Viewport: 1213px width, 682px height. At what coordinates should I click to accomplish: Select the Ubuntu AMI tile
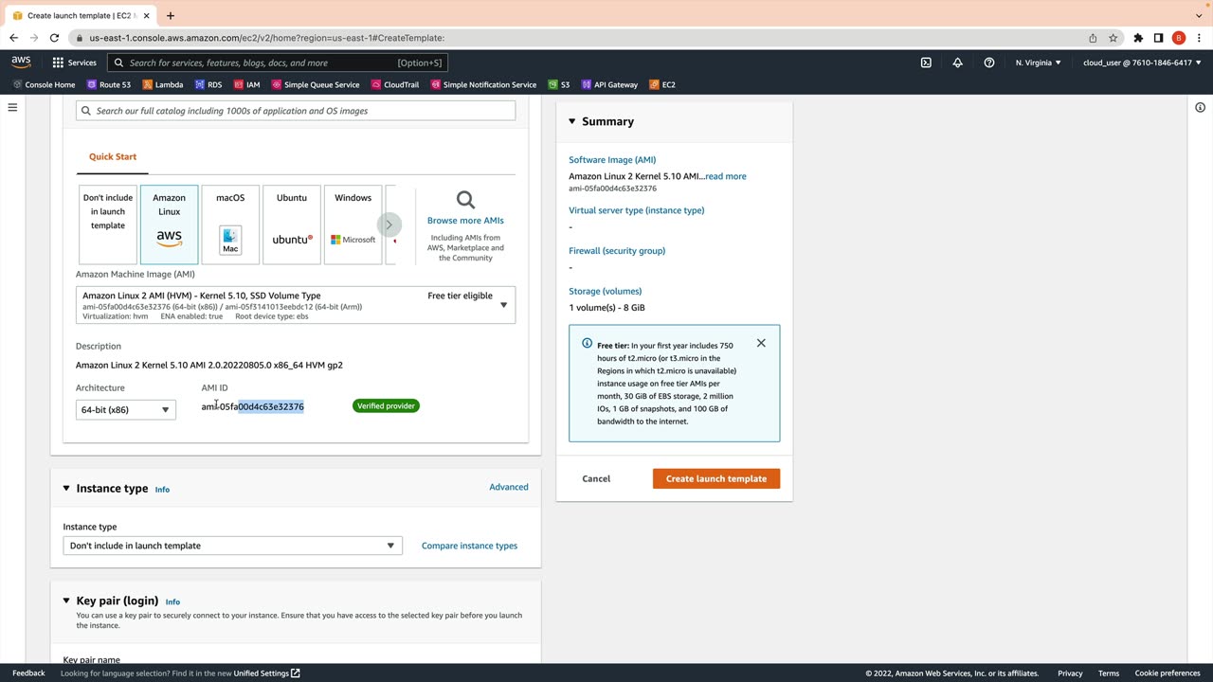291,224
